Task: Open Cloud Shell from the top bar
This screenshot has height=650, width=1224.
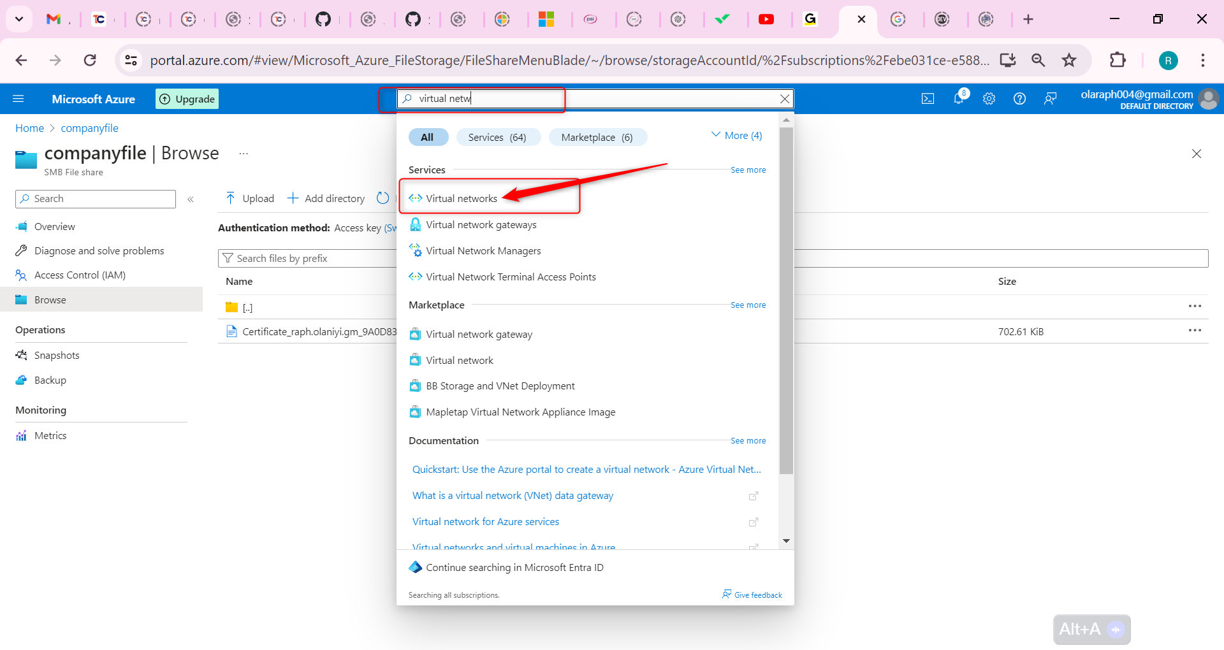Action: [928, 99]
